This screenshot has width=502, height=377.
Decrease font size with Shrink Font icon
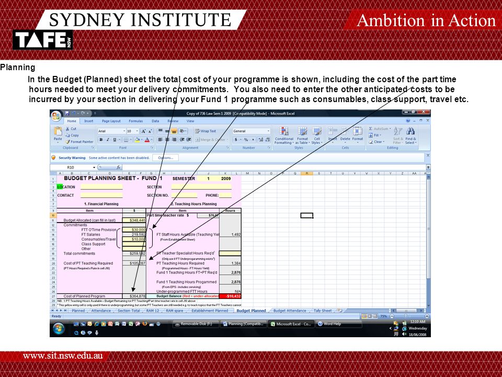click(150, 131)
